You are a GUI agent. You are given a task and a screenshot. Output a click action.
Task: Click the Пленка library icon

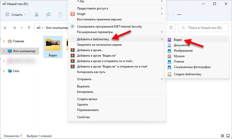tap(169, 62)
